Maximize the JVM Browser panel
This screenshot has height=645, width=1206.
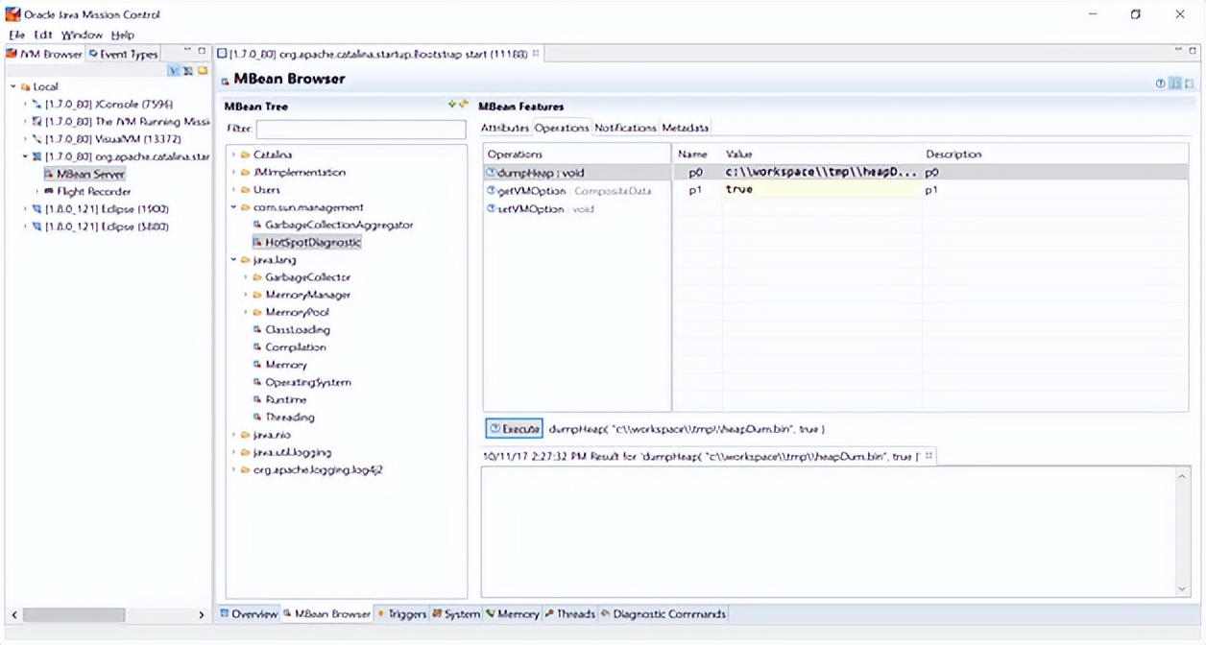pos(202,51)
